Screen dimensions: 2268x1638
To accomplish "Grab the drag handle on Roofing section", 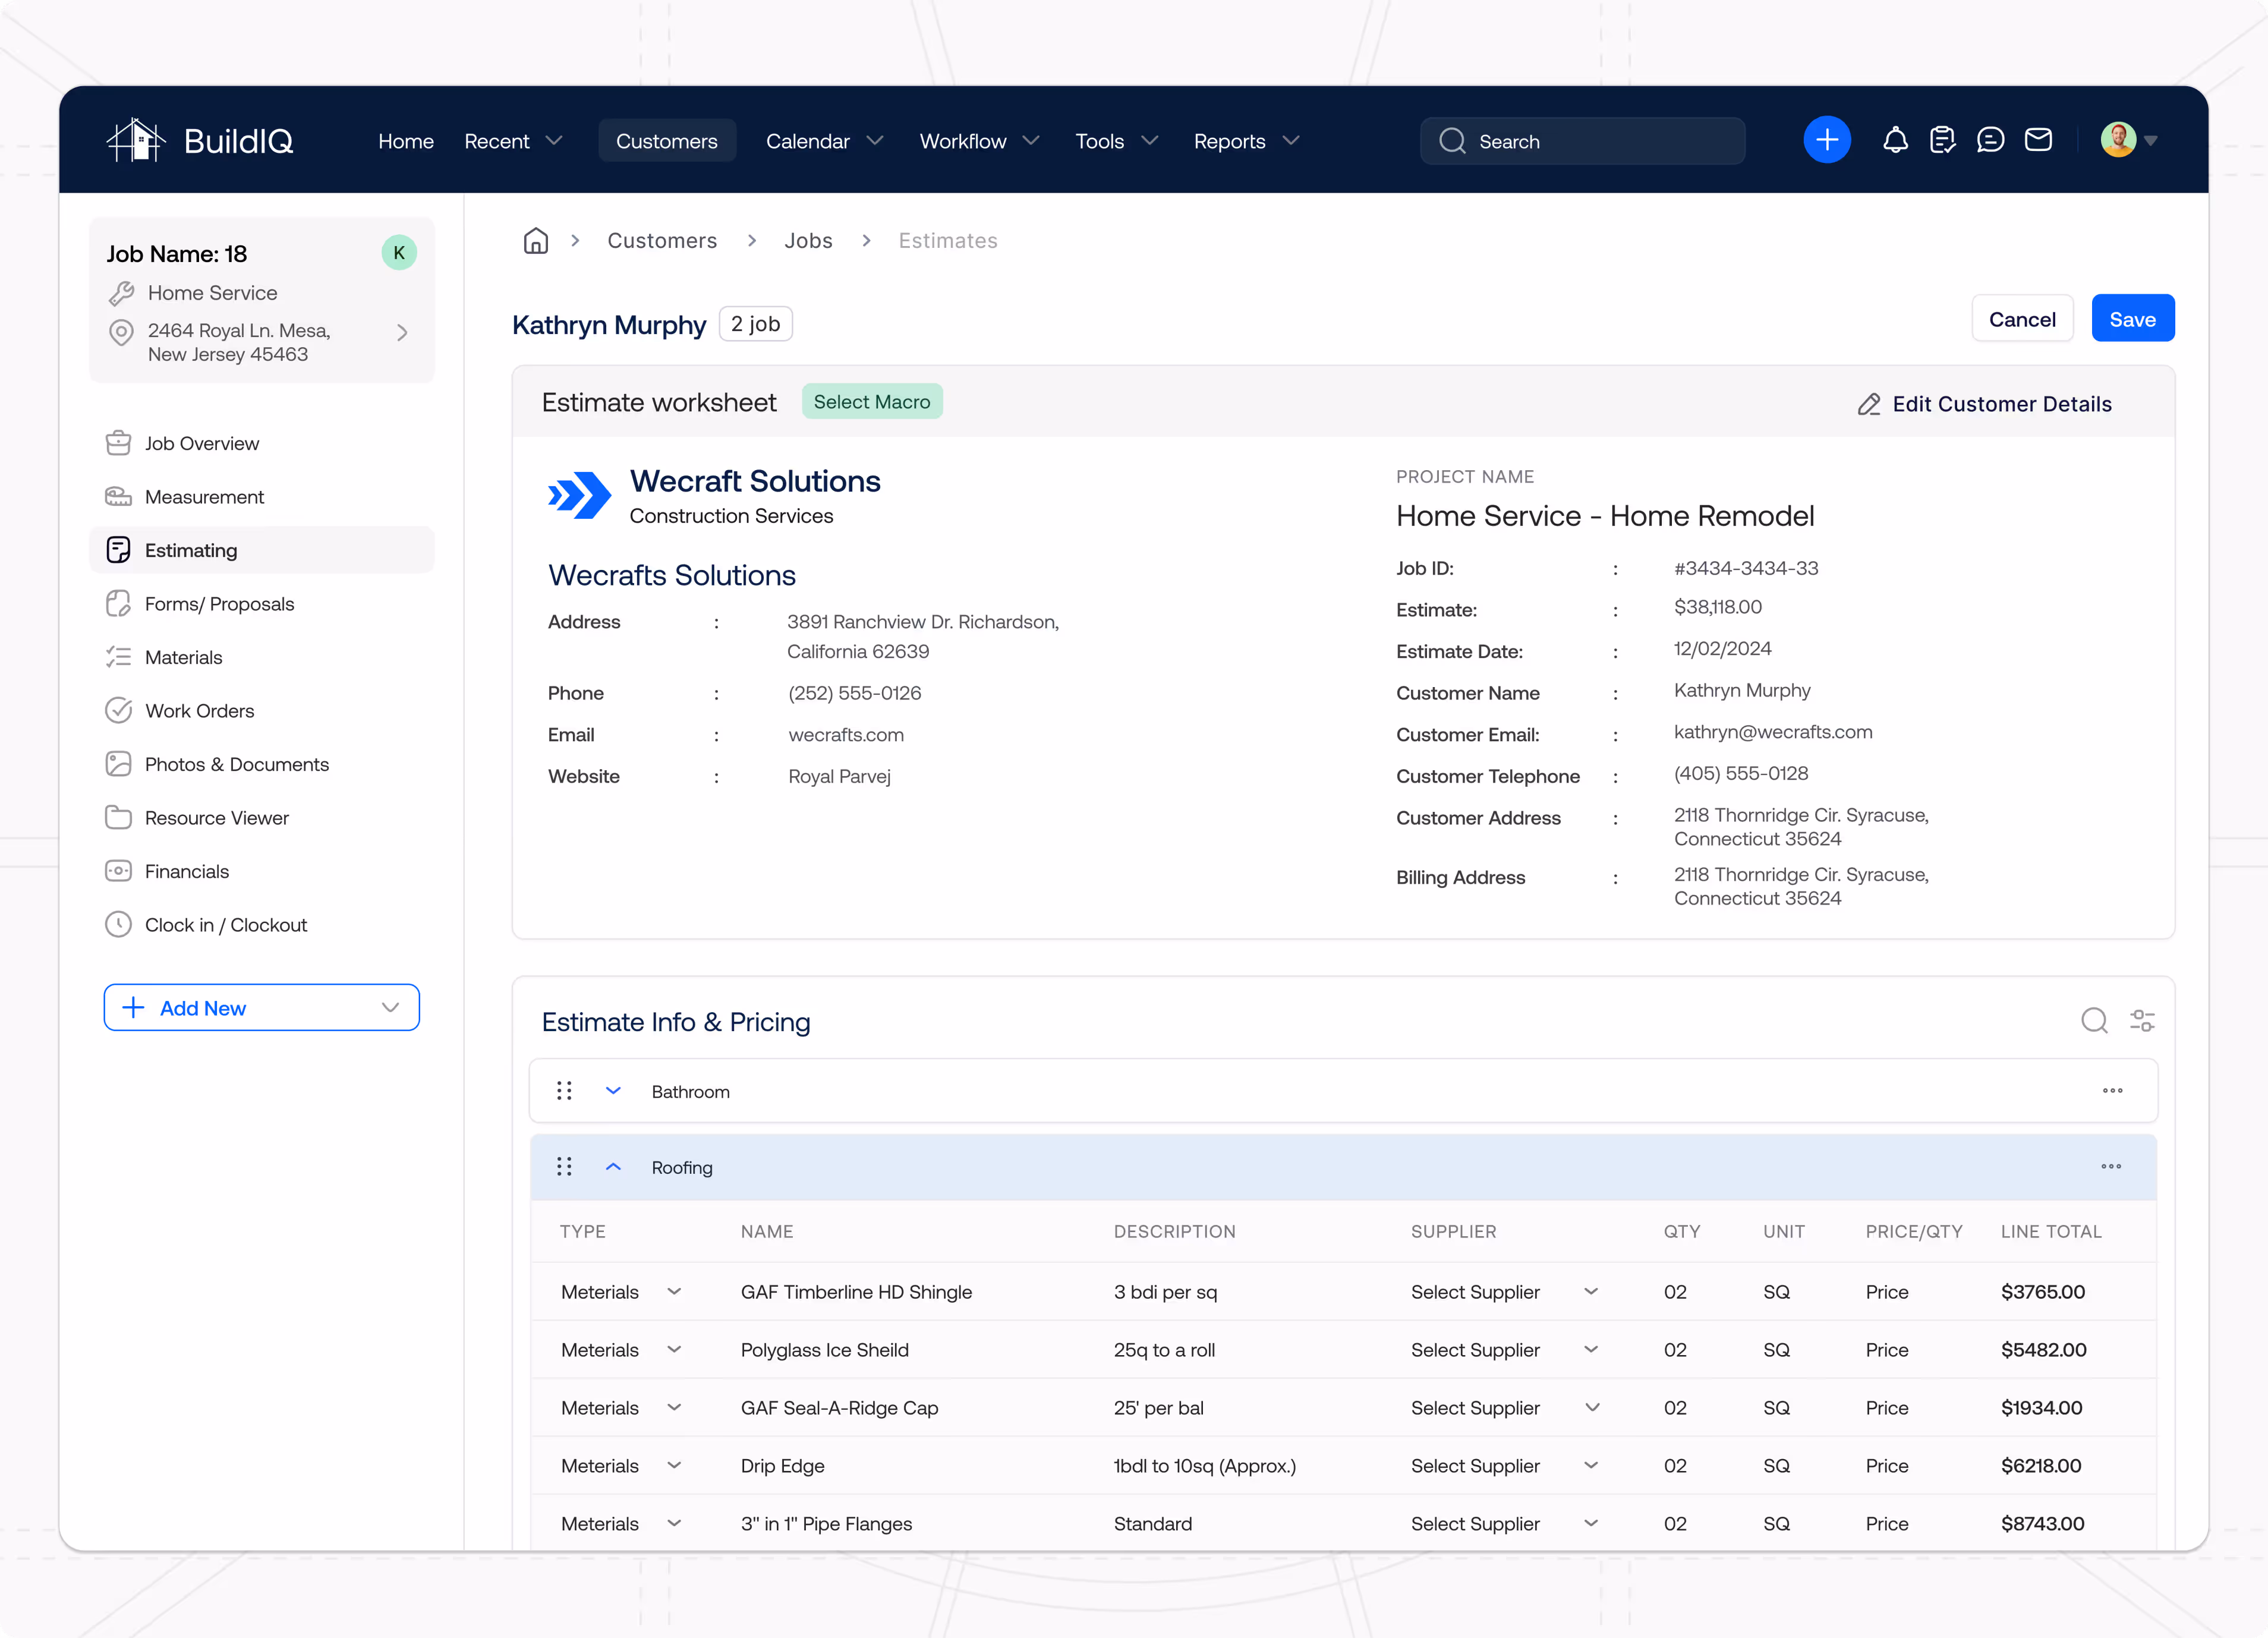I will click(564, 1167).
